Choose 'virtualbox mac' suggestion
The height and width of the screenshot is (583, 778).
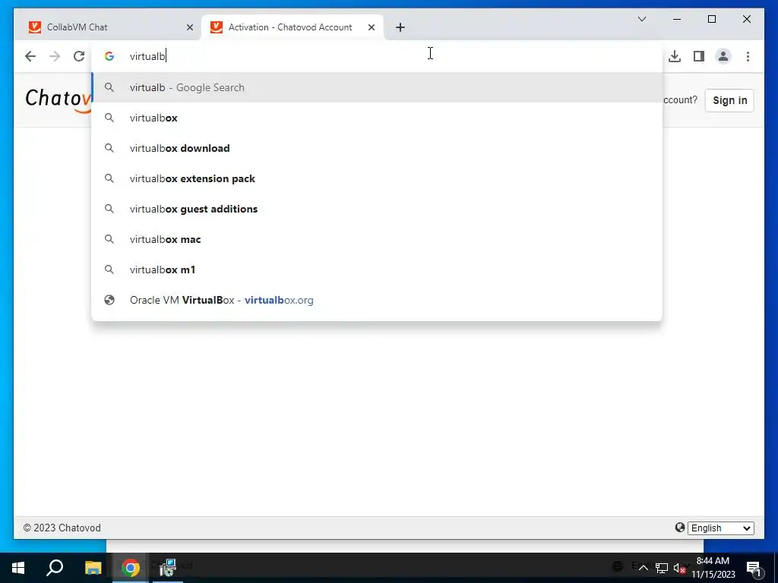coord(377,239)
